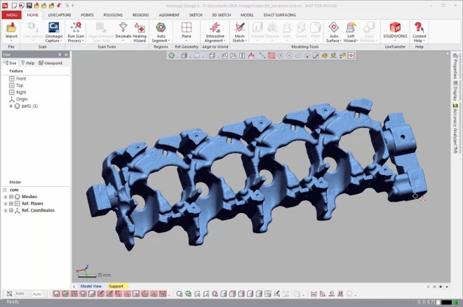The width and height of the screenshot is (463, 307).
Task: Switch to the POLYGONS ribbon tab
Action: coord(112,14)
